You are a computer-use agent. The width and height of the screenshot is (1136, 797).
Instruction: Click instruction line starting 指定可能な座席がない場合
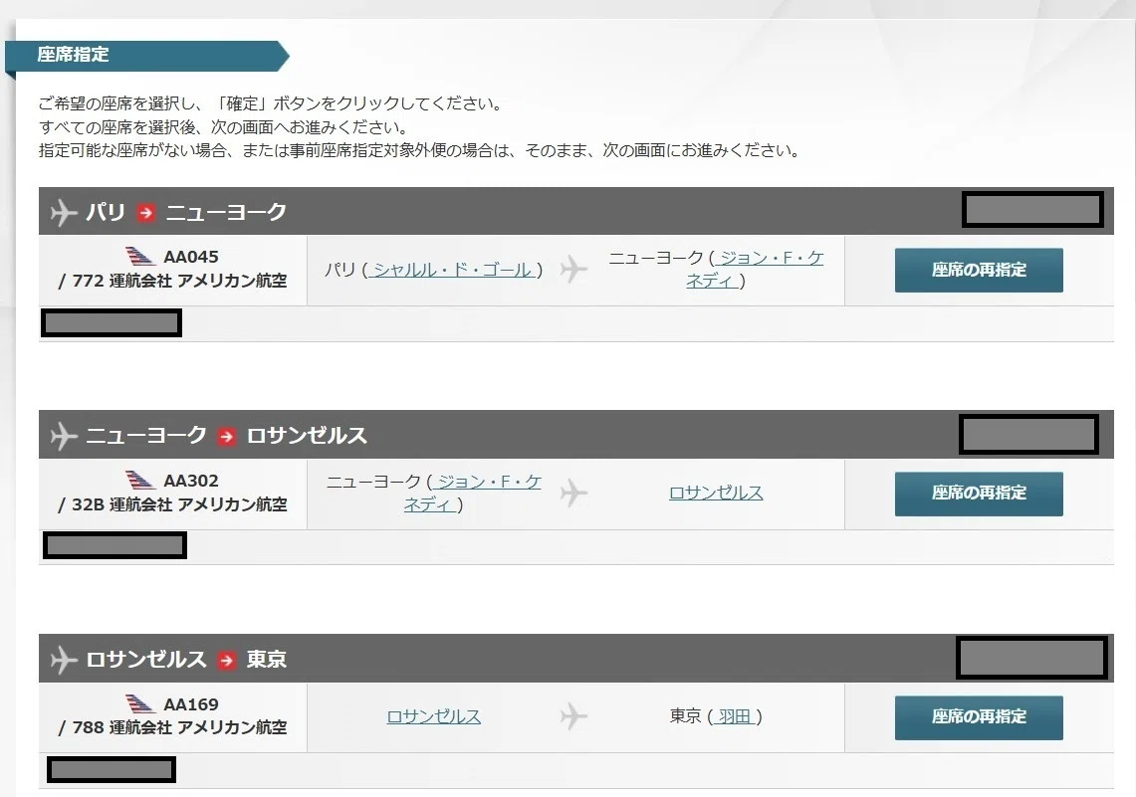point(419,150)
